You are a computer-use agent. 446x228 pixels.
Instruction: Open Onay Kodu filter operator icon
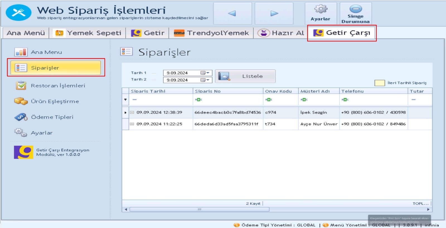(x=269, y=100)
